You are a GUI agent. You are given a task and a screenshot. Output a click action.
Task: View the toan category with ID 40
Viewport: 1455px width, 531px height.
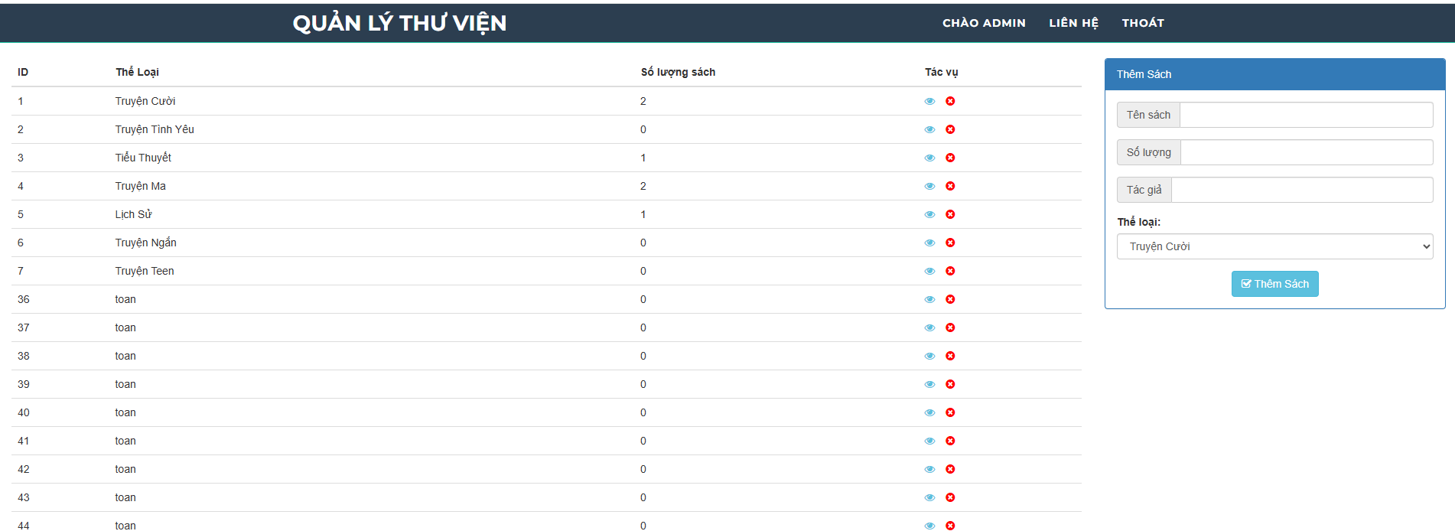(929, 412)
